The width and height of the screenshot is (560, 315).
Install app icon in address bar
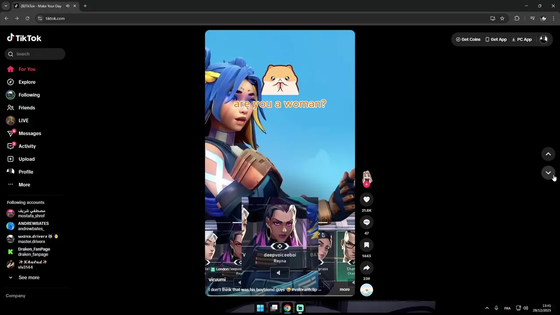click(x=493, y=18)
